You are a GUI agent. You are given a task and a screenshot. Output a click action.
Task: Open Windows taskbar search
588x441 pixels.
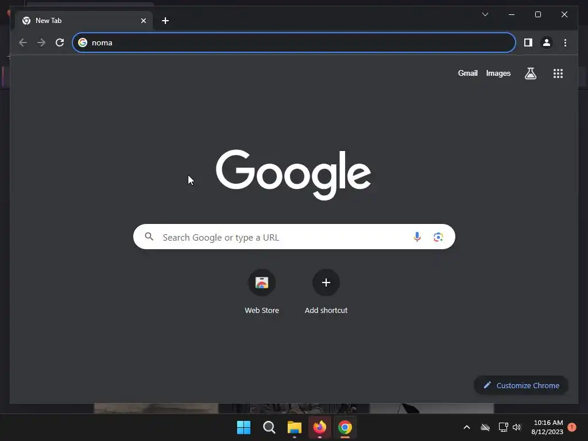pyautogui.click(x=269, y=427)
